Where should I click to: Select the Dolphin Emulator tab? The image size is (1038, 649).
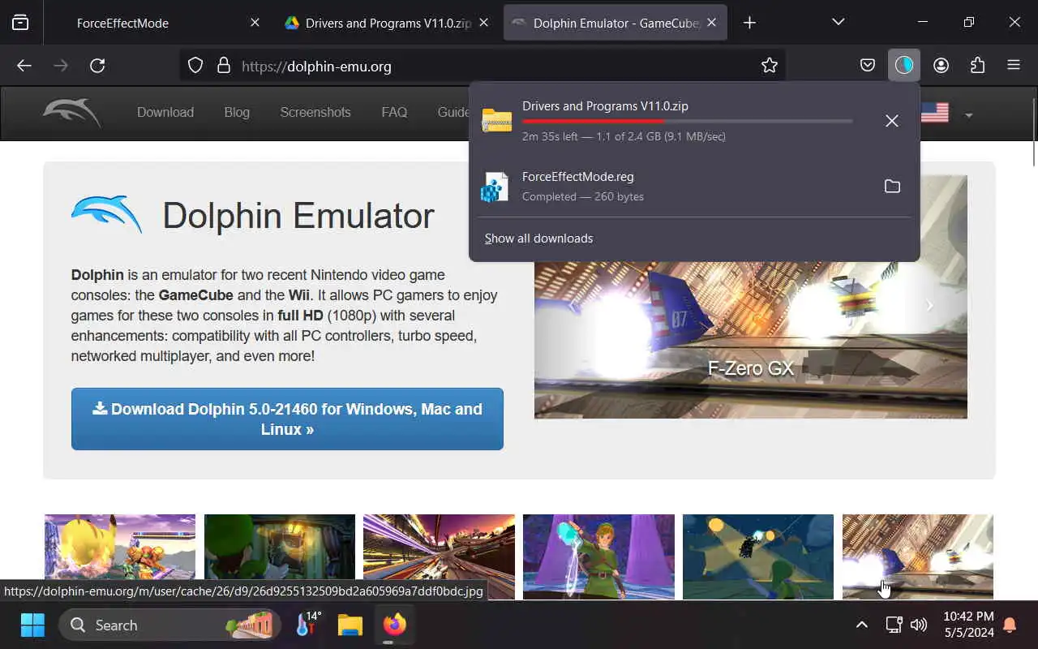pyautogui.click(x=616, y=23)
